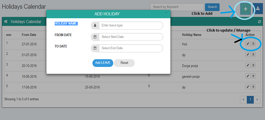Click the 27-07-2016 from date cell
This screenshot has height=120, width=265.
[x=29, y=44]
